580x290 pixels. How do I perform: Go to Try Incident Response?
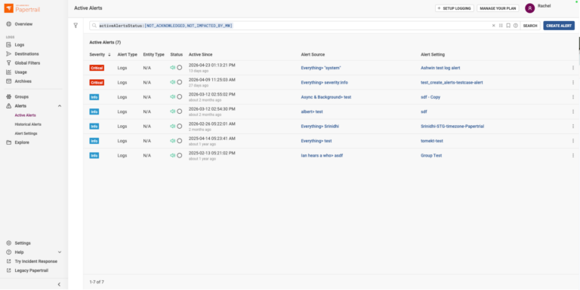coord(36,261)
